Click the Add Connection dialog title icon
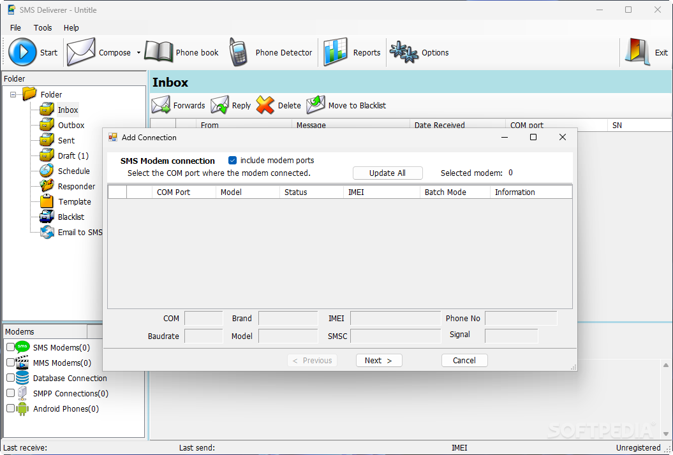Screen dimensions: 673x455 [113, 137]
